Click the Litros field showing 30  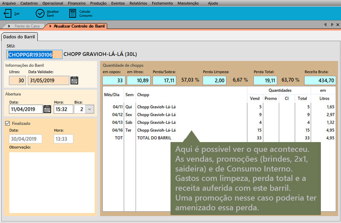(x=17, y=80)
